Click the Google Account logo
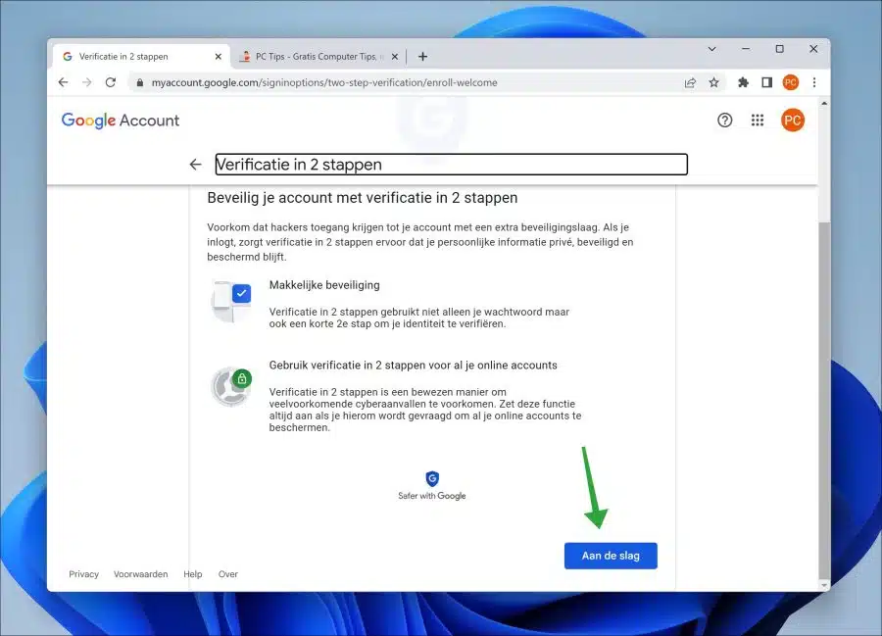The height and width of the screenshot is (636, 882). tap(121, 121)
